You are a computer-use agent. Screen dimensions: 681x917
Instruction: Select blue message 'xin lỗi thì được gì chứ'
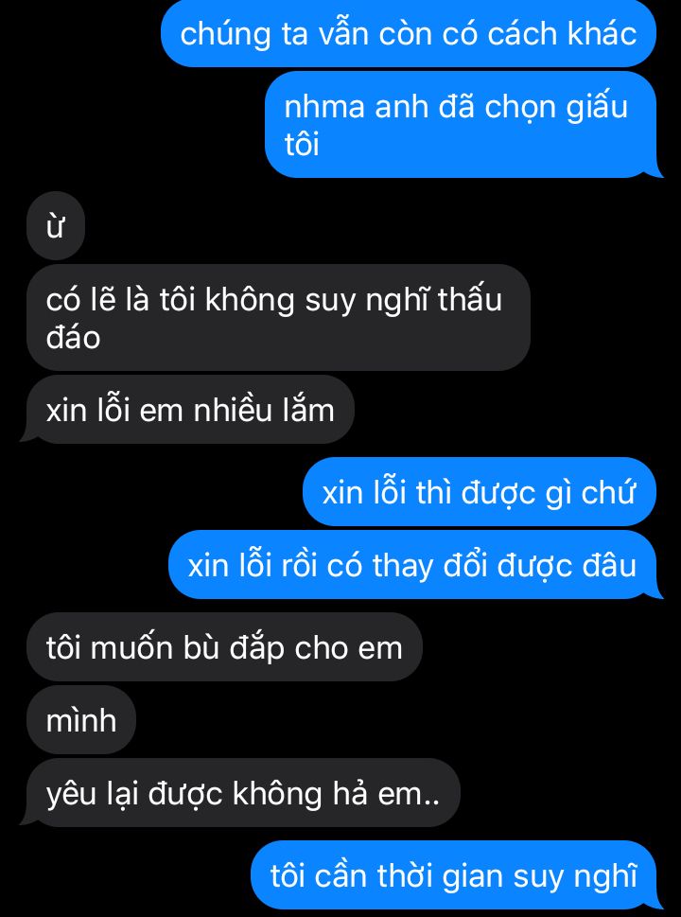(480, 492)
